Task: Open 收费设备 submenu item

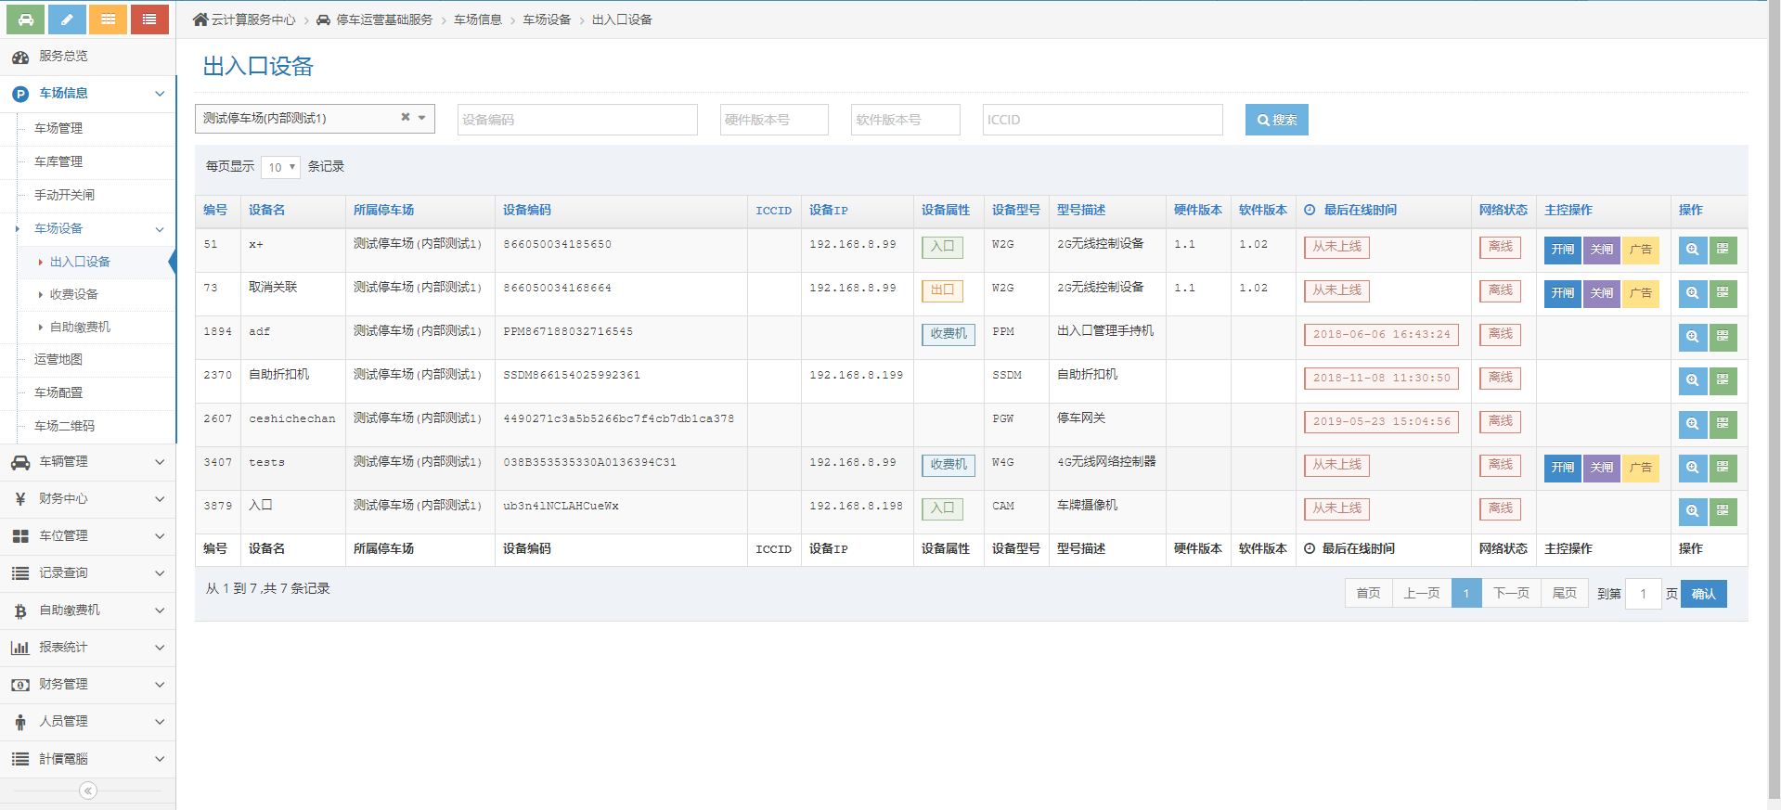Action: tap(74, 294)
